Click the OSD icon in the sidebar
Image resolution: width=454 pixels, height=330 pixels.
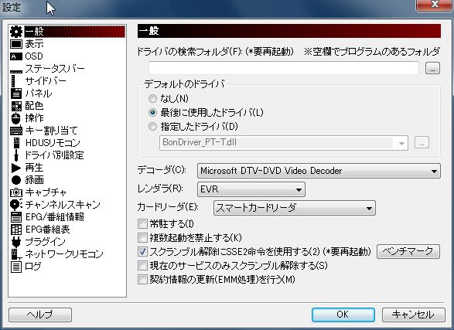[x=16, y=56]
